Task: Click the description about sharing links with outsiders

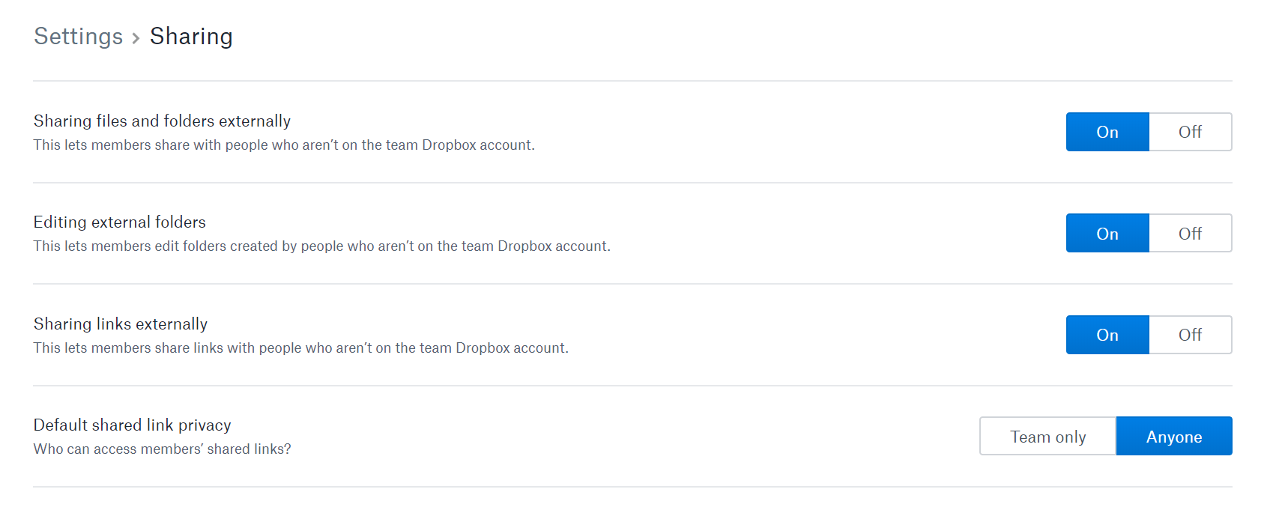Action: (x=301, y=348)
